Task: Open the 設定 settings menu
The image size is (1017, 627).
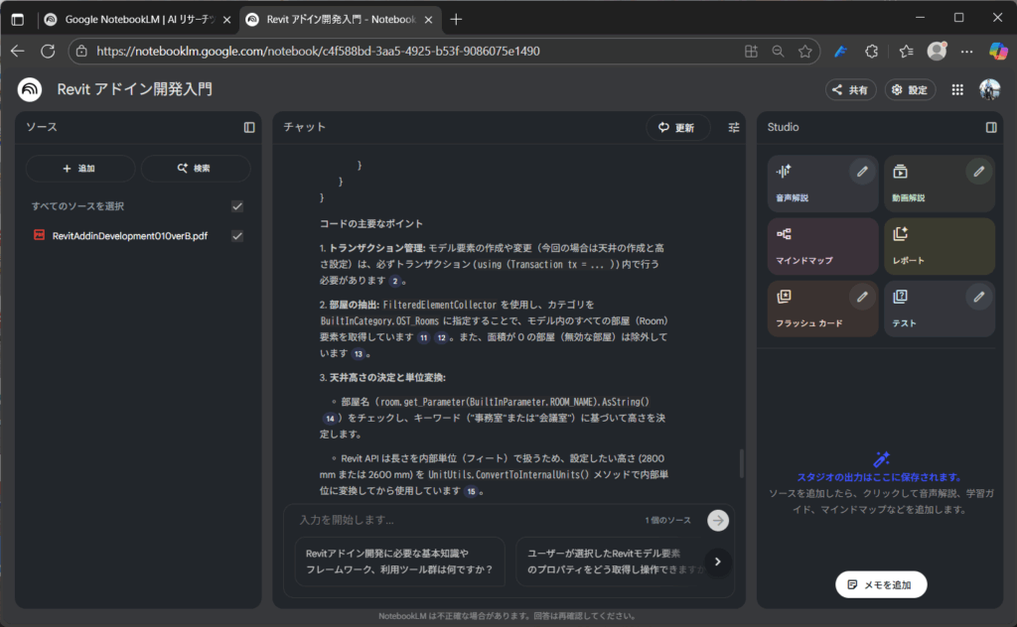Action: 910,89
